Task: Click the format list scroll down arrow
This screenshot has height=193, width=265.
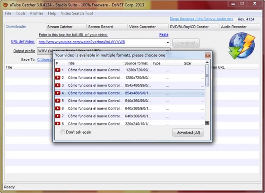Action: click(x=207, y=123)
